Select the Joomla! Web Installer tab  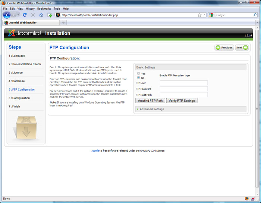click(x=31, y=22)
